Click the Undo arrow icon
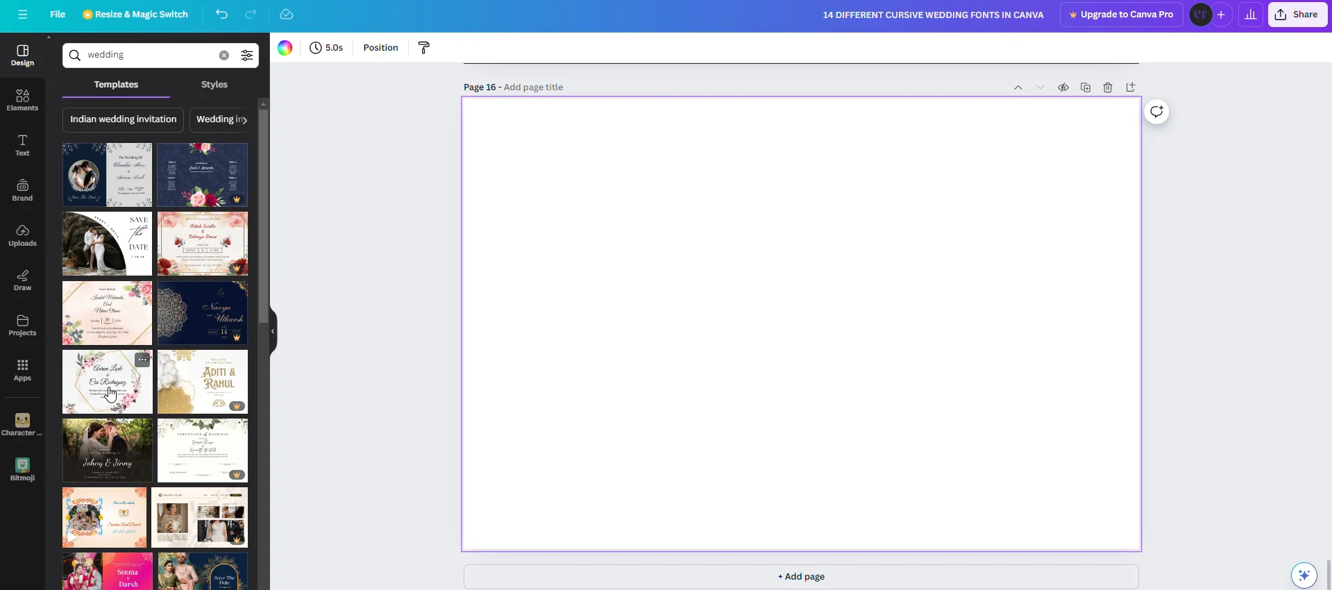The image size is (1332, 590). coord(221,15)
